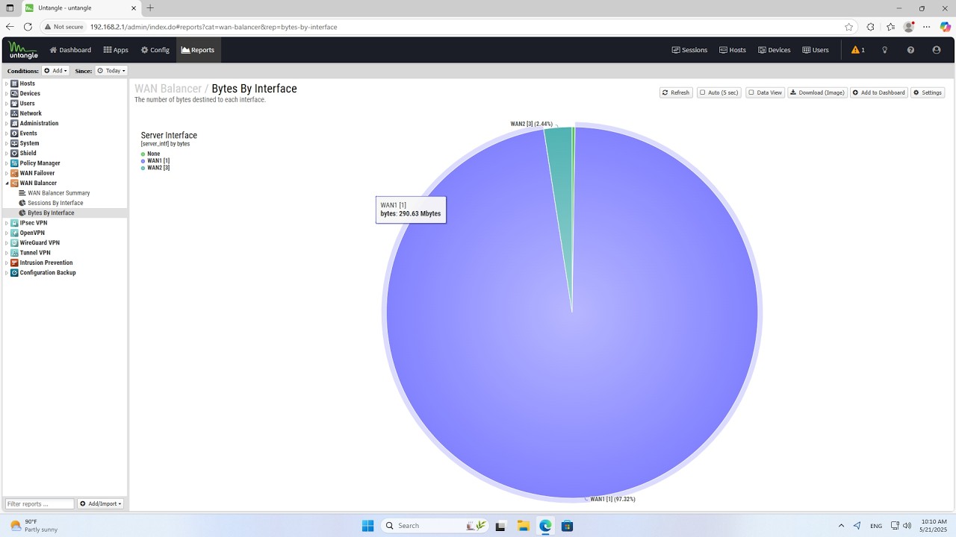Open report Settings
Viewport: 956px width, 537px height.
pyautogui.click(x=928, y=92)
